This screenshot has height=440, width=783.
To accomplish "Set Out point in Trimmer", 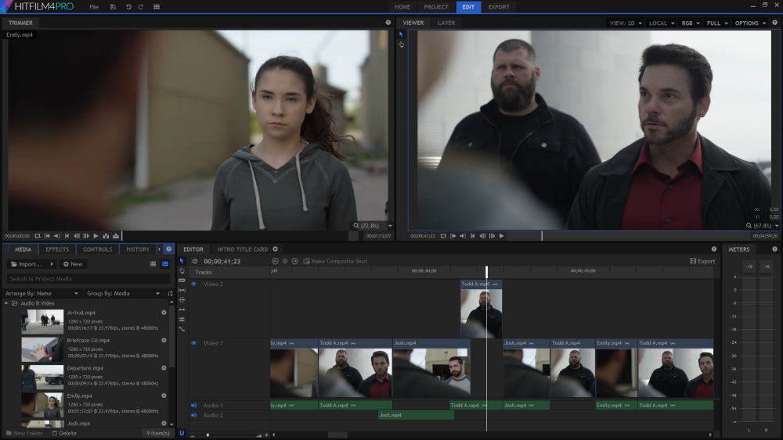I will point(57,236).
